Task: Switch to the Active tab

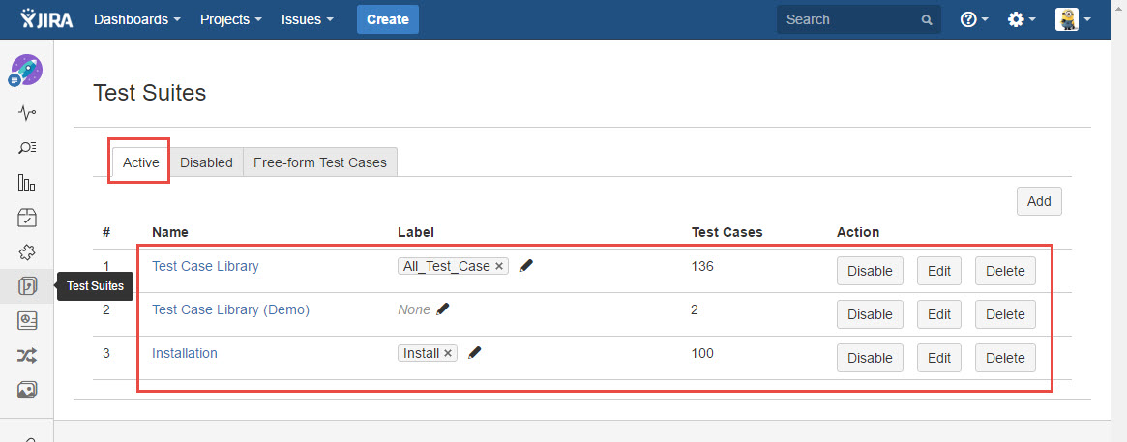Action: tap(141, 162)
